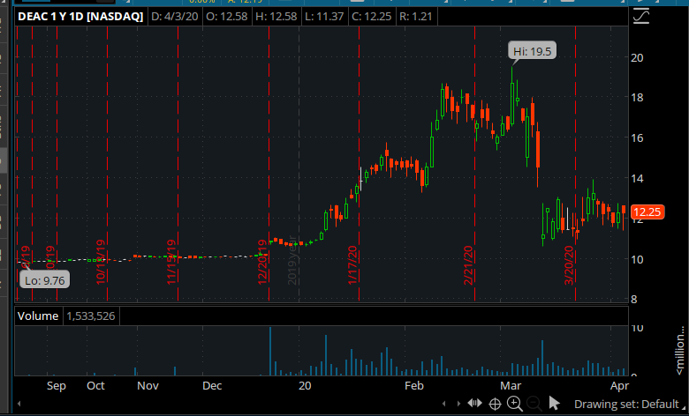The image size is (689, 416).
Task: Click the 16 price axis label
Action: (x=637, y=137)
